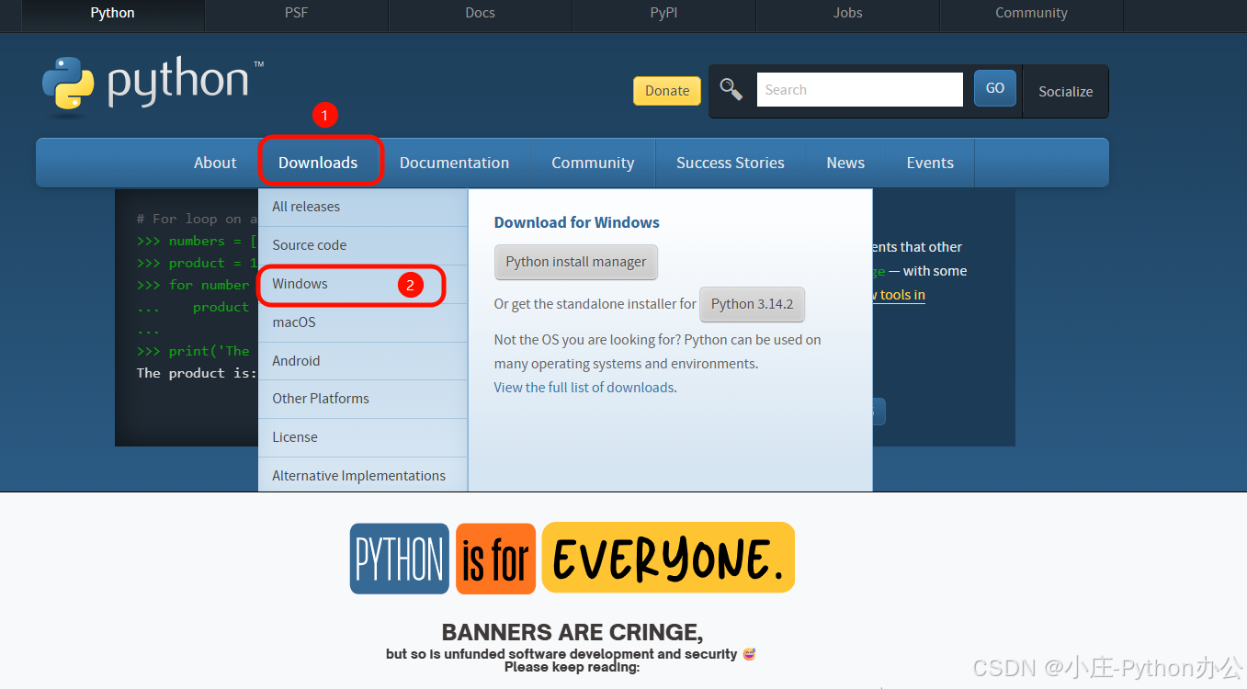Click the magnifying glass search icon

point(731,89)
